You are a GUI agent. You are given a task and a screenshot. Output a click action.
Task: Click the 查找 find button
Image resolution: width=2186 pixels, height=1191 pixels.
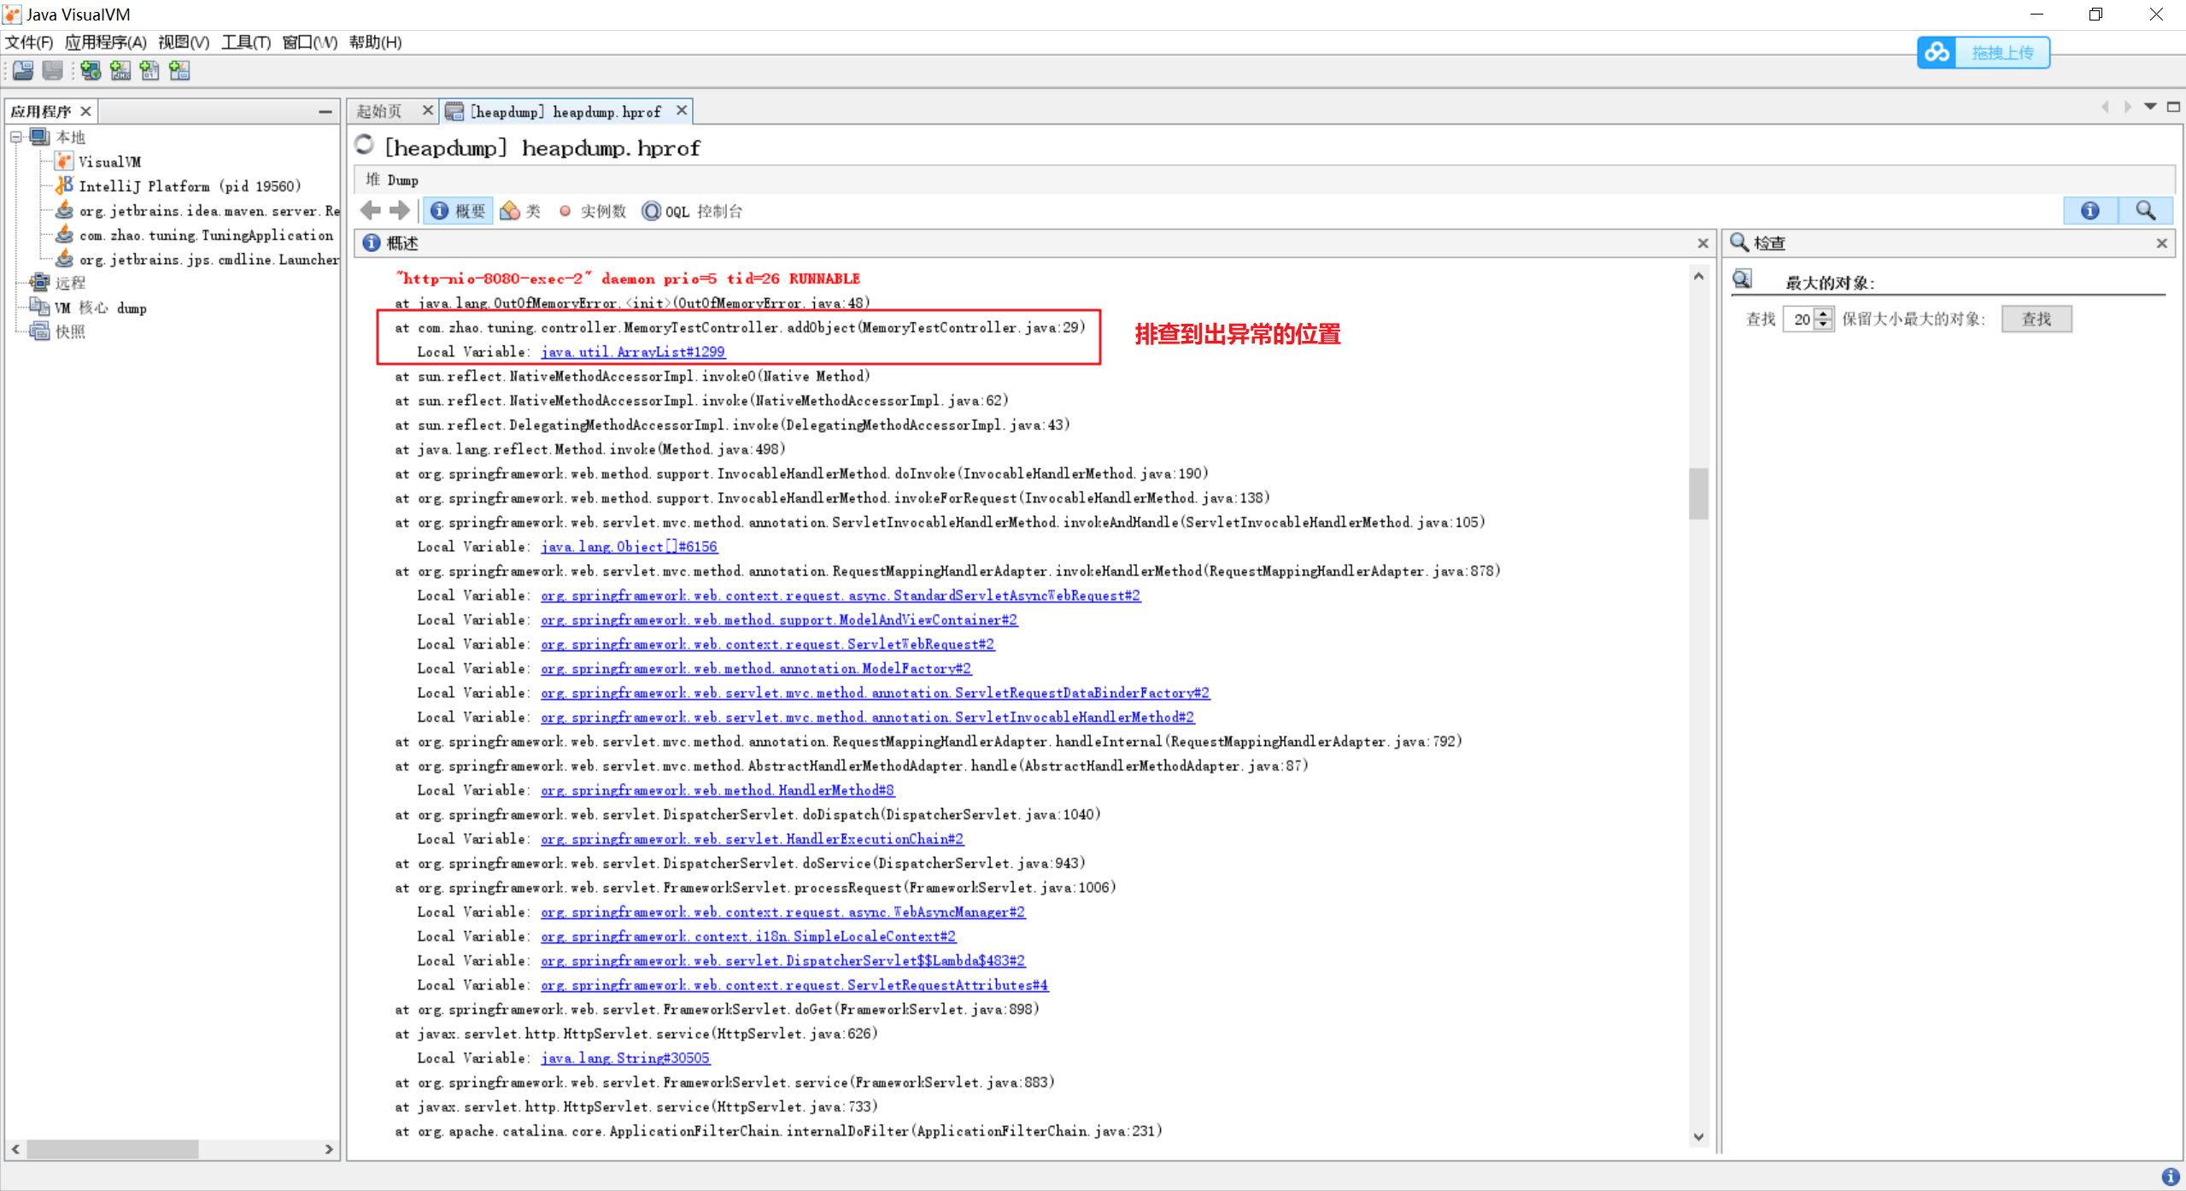pyautogui.click(x=2037, y=319)
